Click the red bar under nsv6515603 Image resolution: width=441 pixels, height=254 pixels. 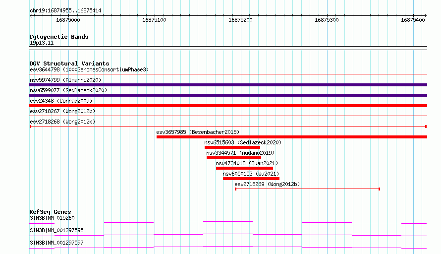232,147
